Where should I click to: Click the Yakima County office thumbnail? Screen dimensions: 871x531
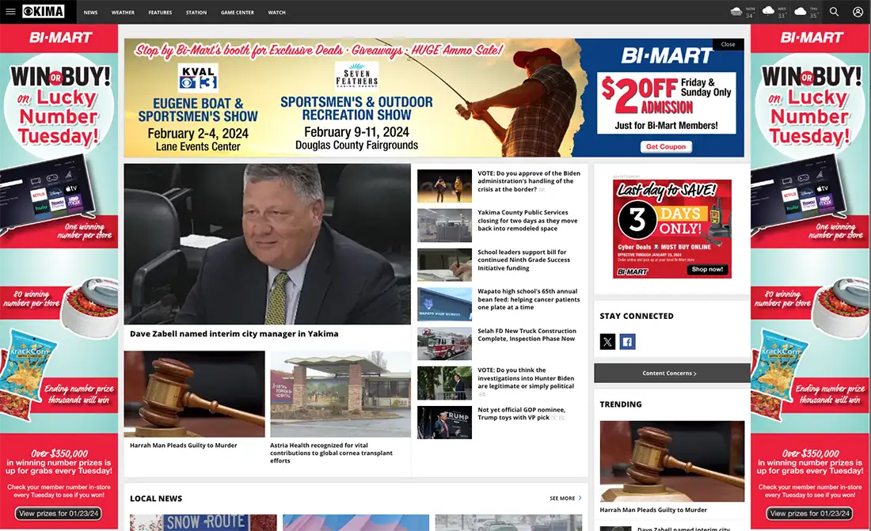pyautogui.click(x=444, y=226)
